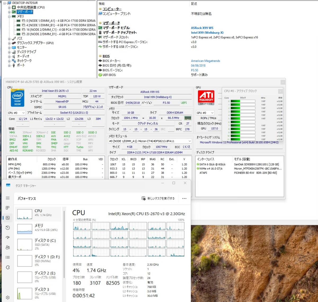Open the CPU #0 selector dropdown

tap(16, 113)
